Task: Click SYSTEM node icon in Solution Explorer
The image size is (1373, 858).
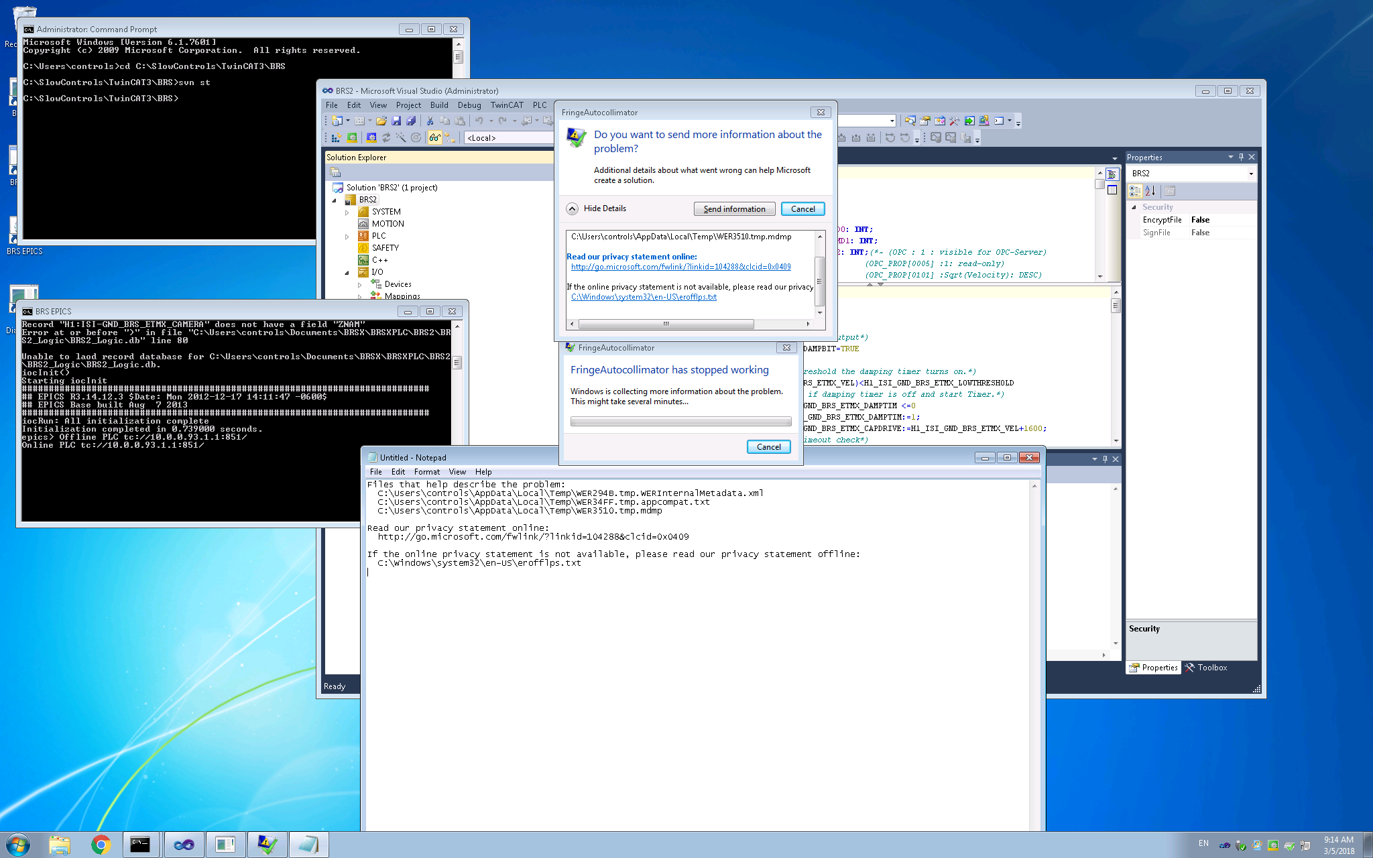Action: click(363, 212)
